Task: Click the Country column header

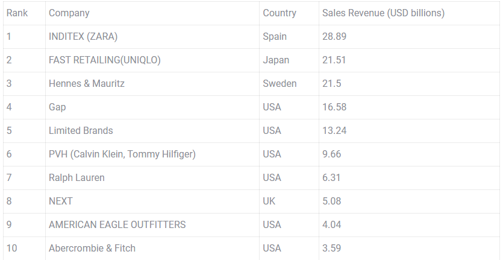Action: [x=280, y=13]
